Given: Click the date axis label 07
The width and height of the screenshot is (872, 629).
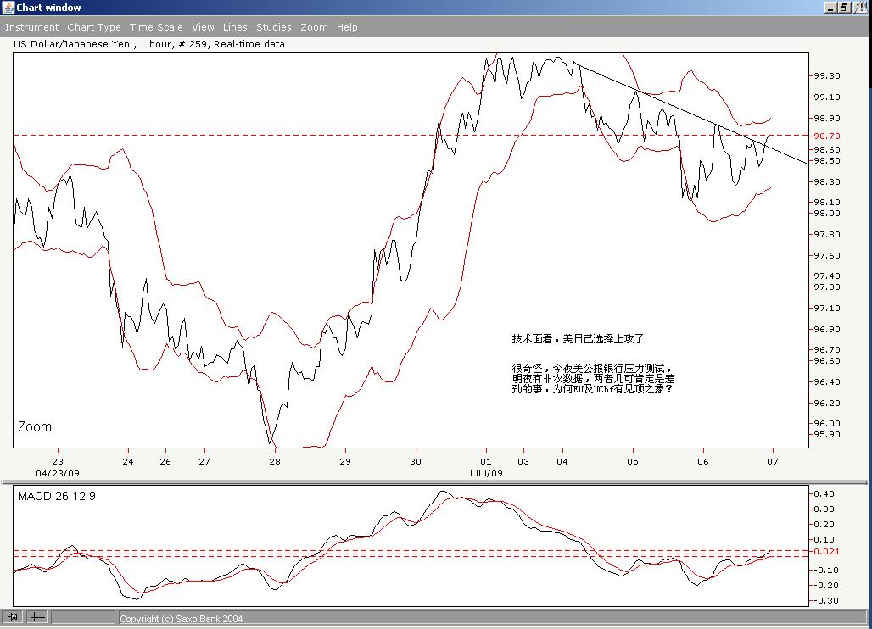Looking at the screenshot, I should 773,461.
